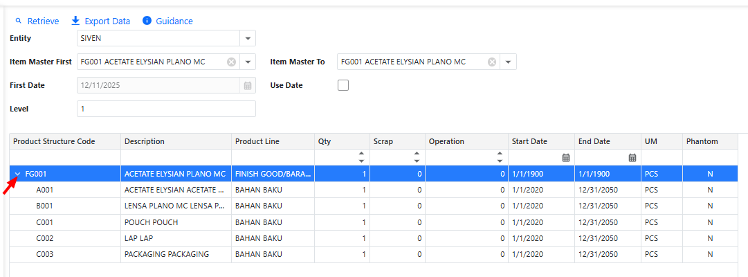The image size is (748, 277).
Task: Select the B001 row
Action: [374, 206]
